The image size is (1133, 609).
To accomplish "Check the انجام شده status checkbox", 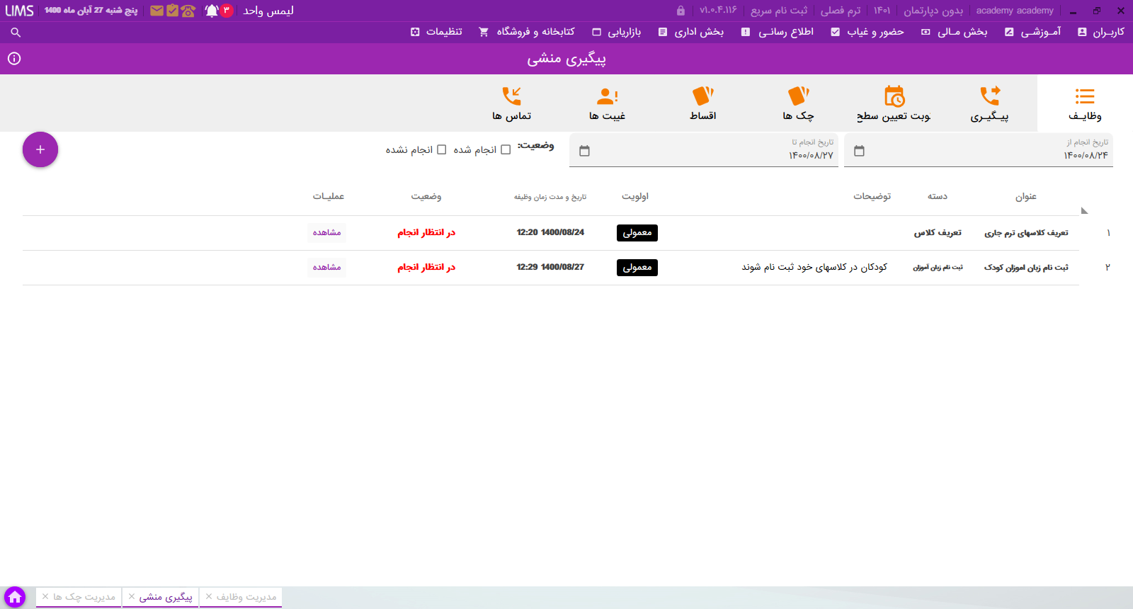I will coord(506,149).
